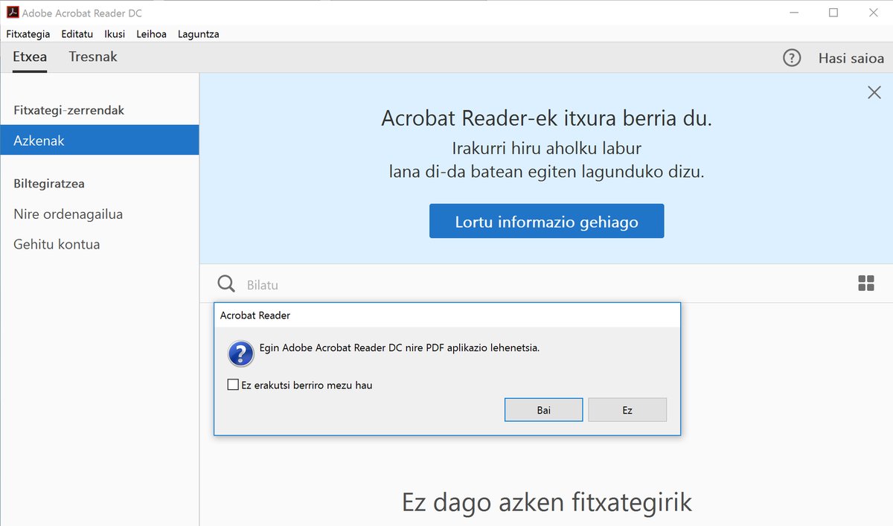
Task: Switch to grid view icon
Action: 865,283
